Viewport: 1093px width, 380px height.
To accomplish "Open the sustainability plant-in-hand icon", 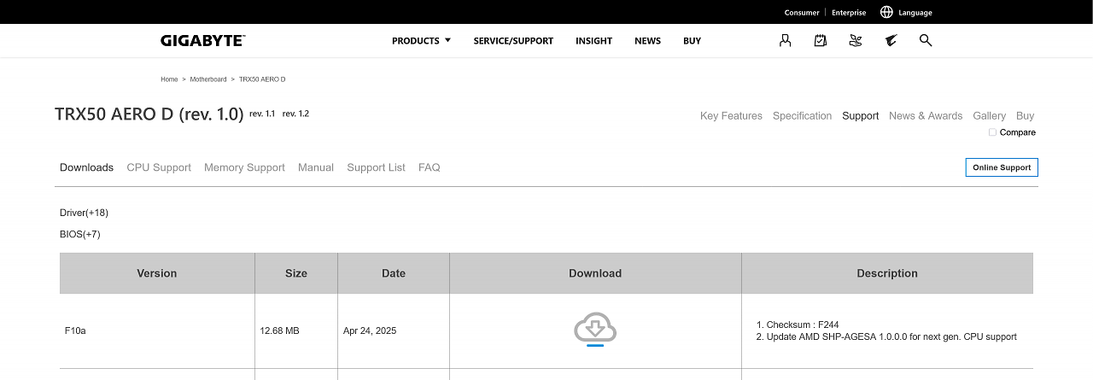I will (856, 40).
